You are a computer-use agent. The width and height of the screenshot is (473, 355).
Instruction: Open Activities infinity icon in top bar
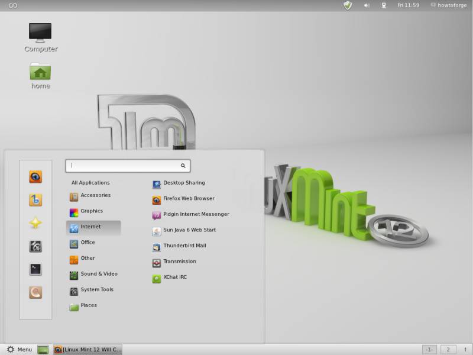click(12, 5)
